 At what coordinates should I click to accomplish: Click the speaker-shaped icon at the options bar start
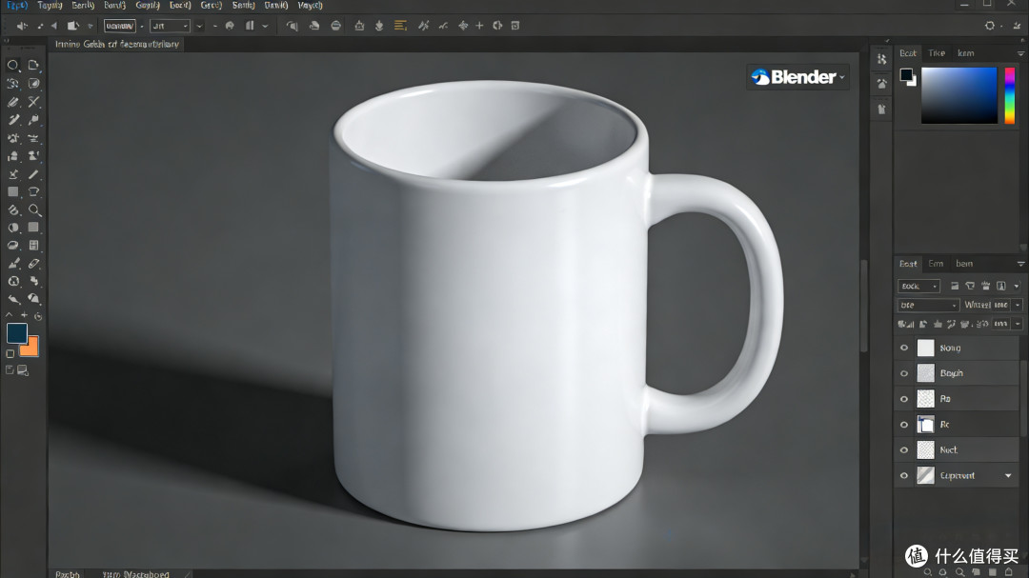[21, 26]
